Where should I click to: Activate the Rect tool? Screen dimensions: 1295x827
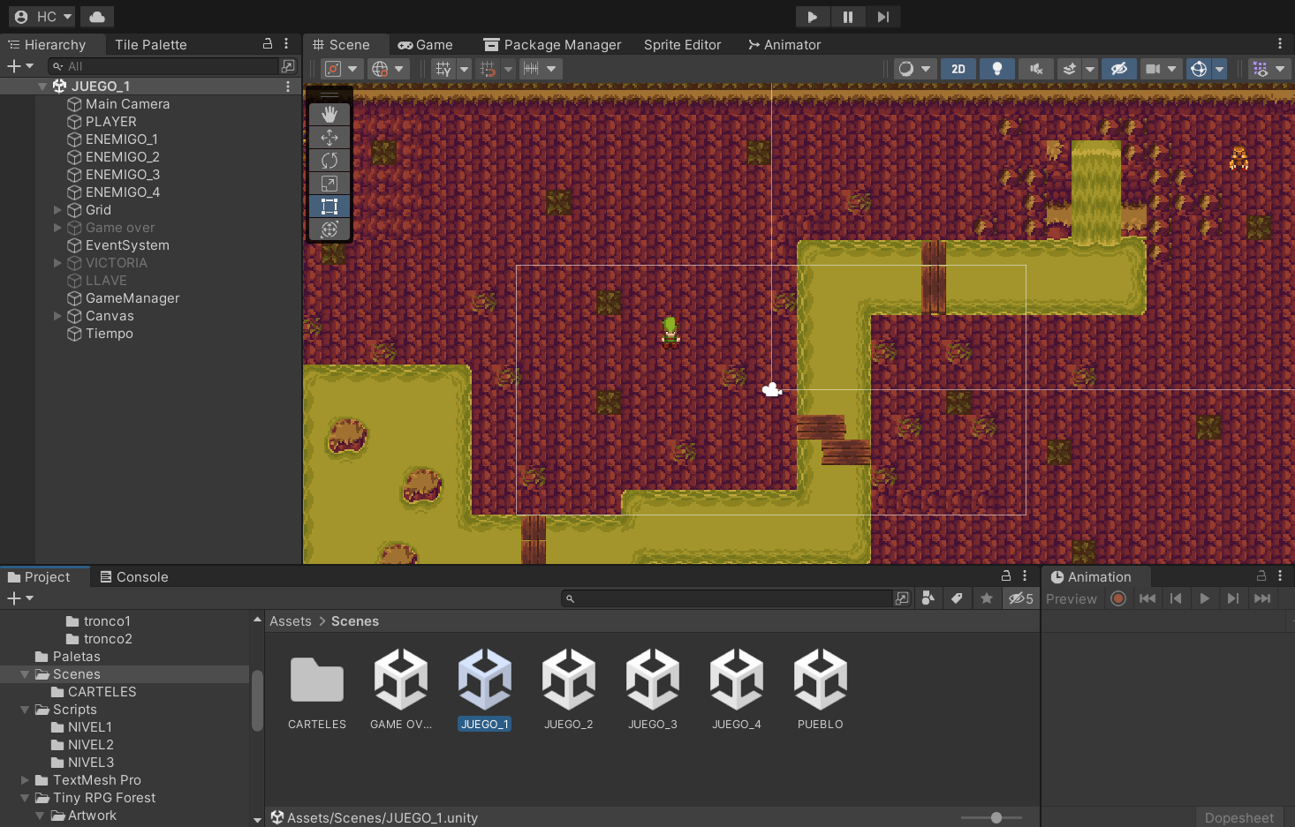tap(329, 207)
